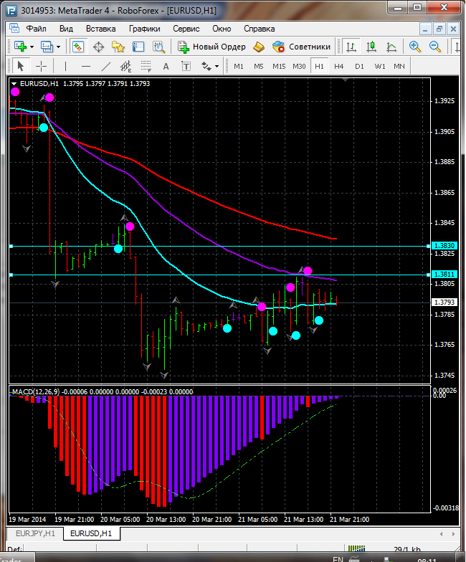Select the horizontal line at 1.3830
The height and width of the screenshot is (562, 466).
219,247
